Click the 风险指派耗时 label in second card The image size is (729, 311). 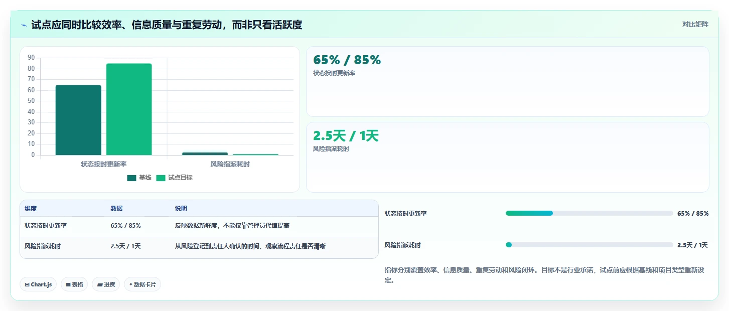click(331, 149)
